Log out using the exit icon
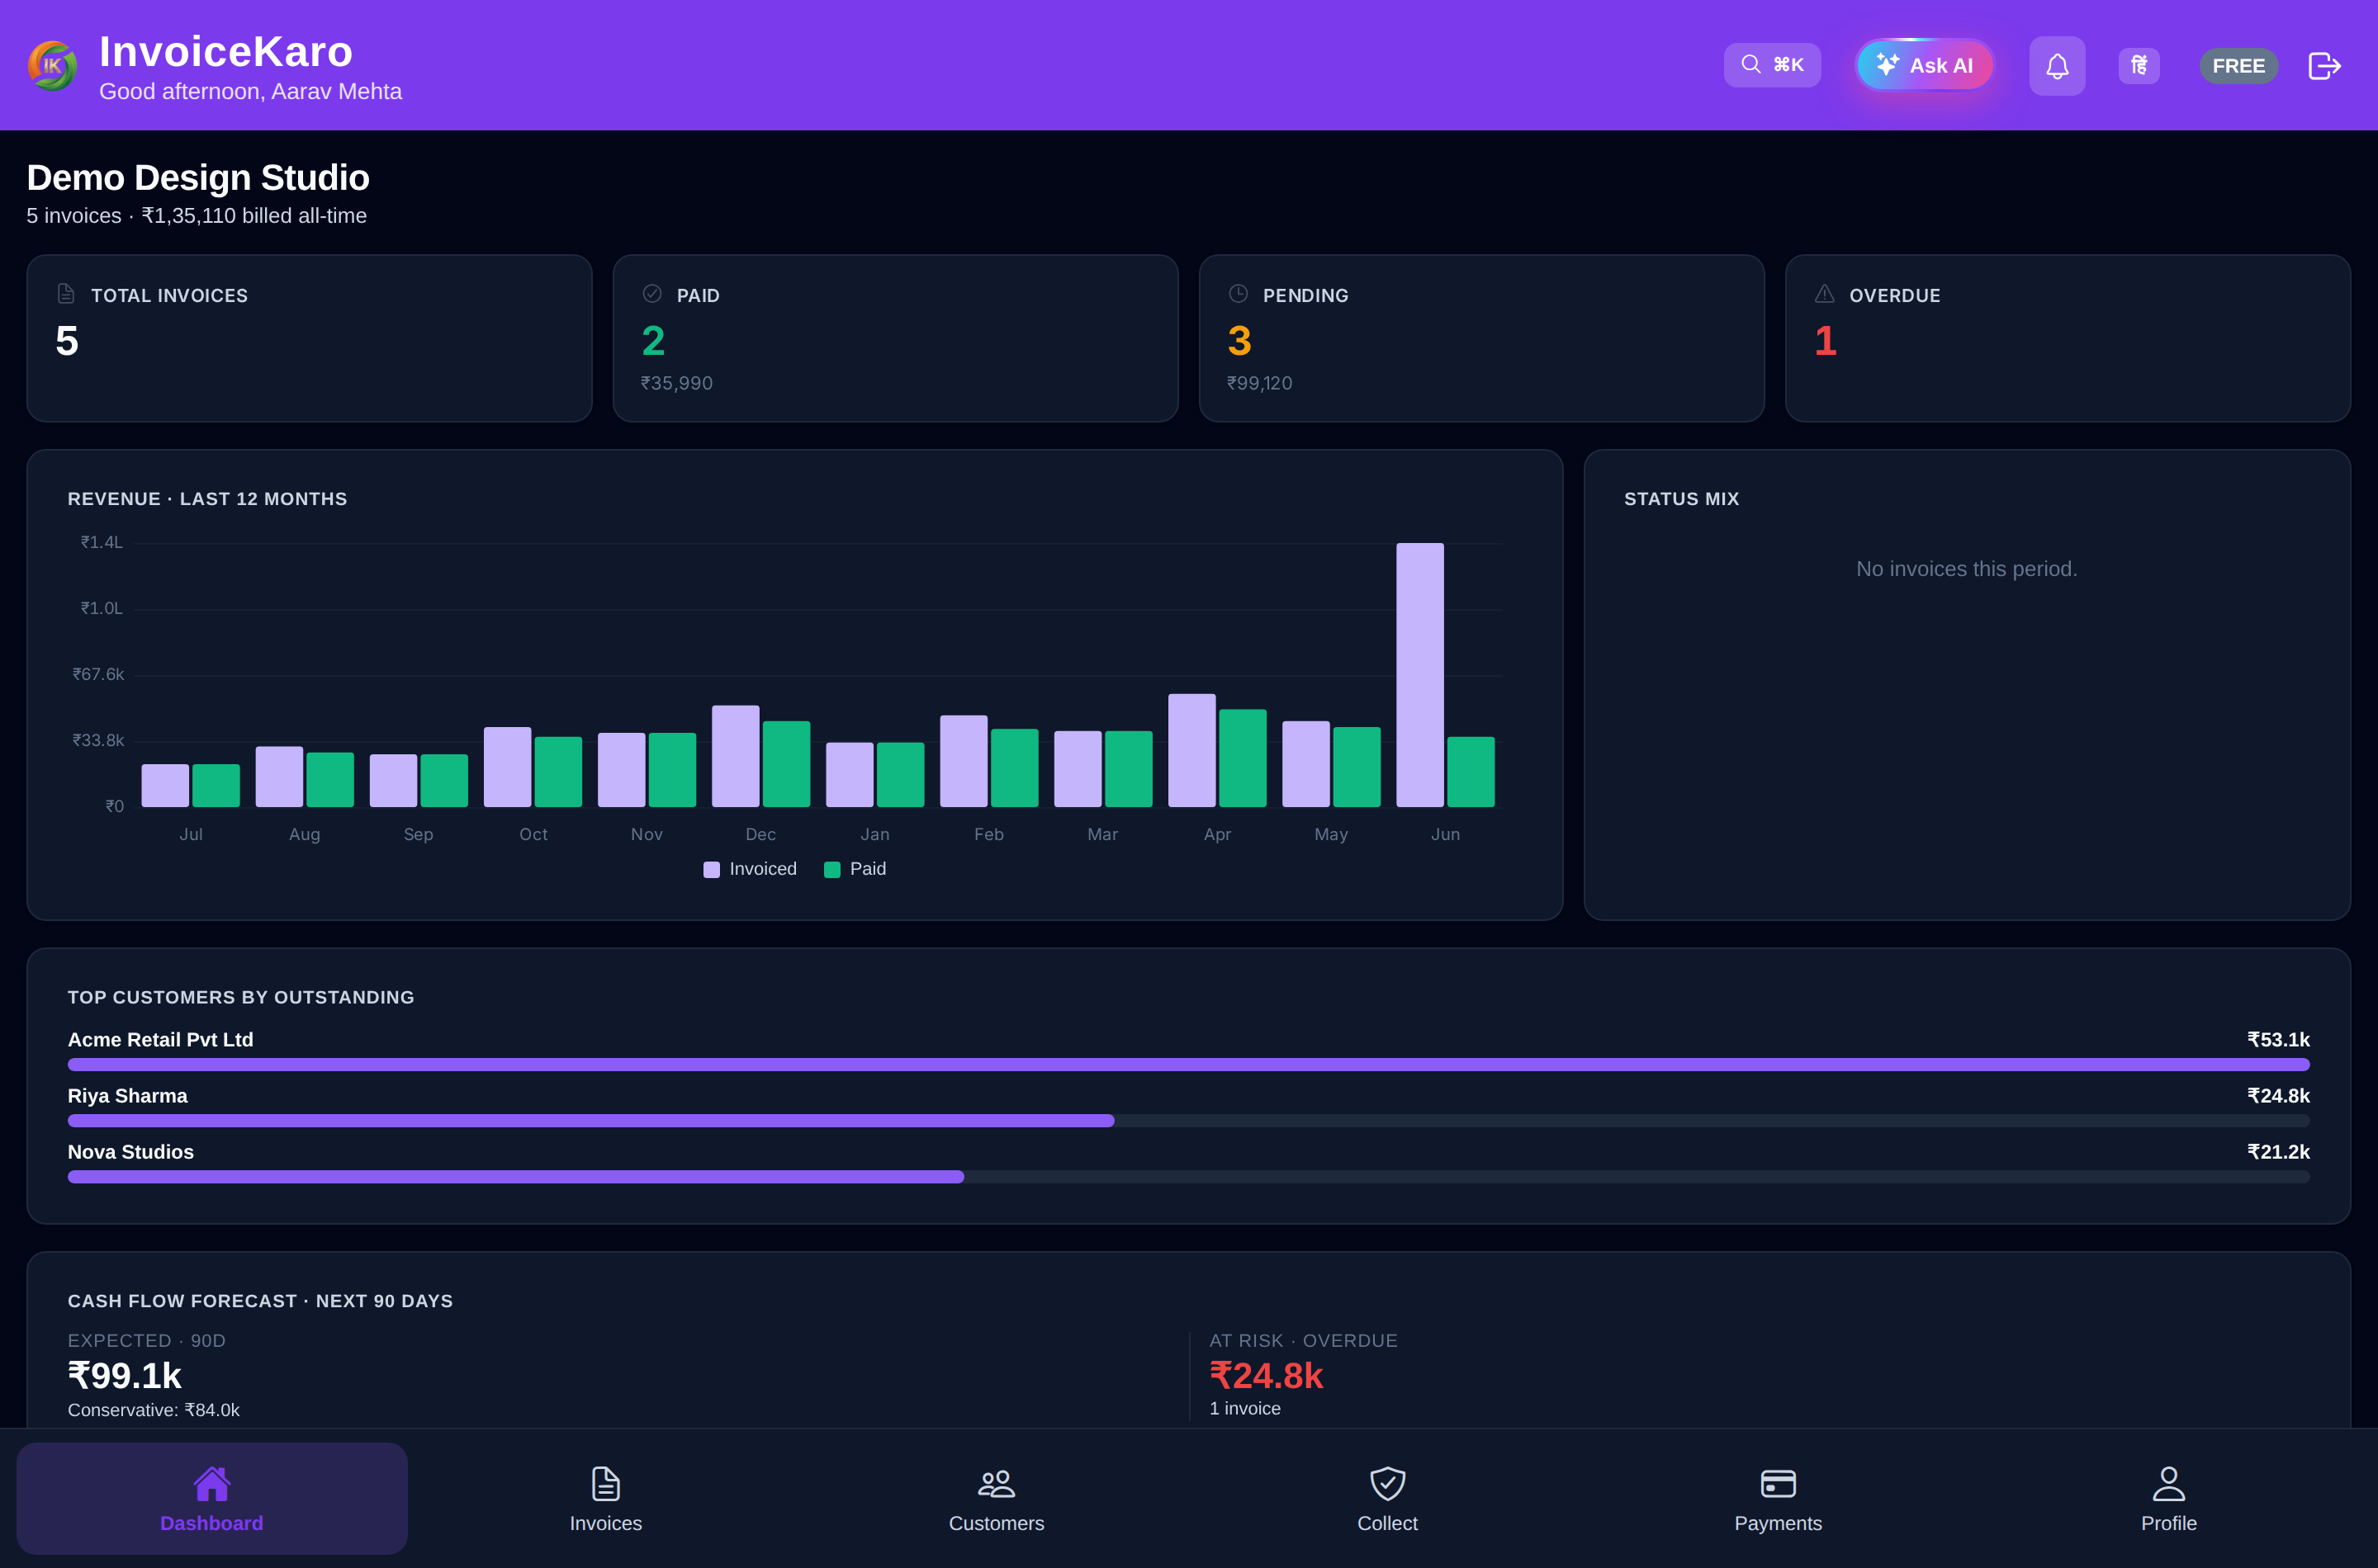2378x1568 pixels. point(2324,66)
